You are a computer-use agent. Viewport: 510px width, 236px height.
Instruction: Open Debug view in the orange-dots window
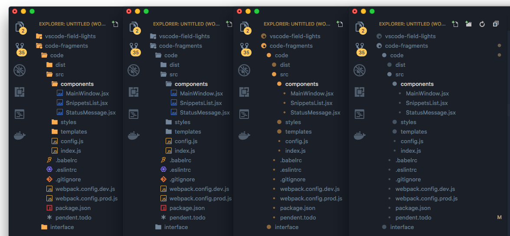[244, 70]
